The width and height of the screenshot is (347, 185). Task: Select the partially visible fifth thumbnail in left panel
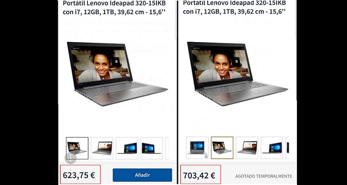click(167, 148)
